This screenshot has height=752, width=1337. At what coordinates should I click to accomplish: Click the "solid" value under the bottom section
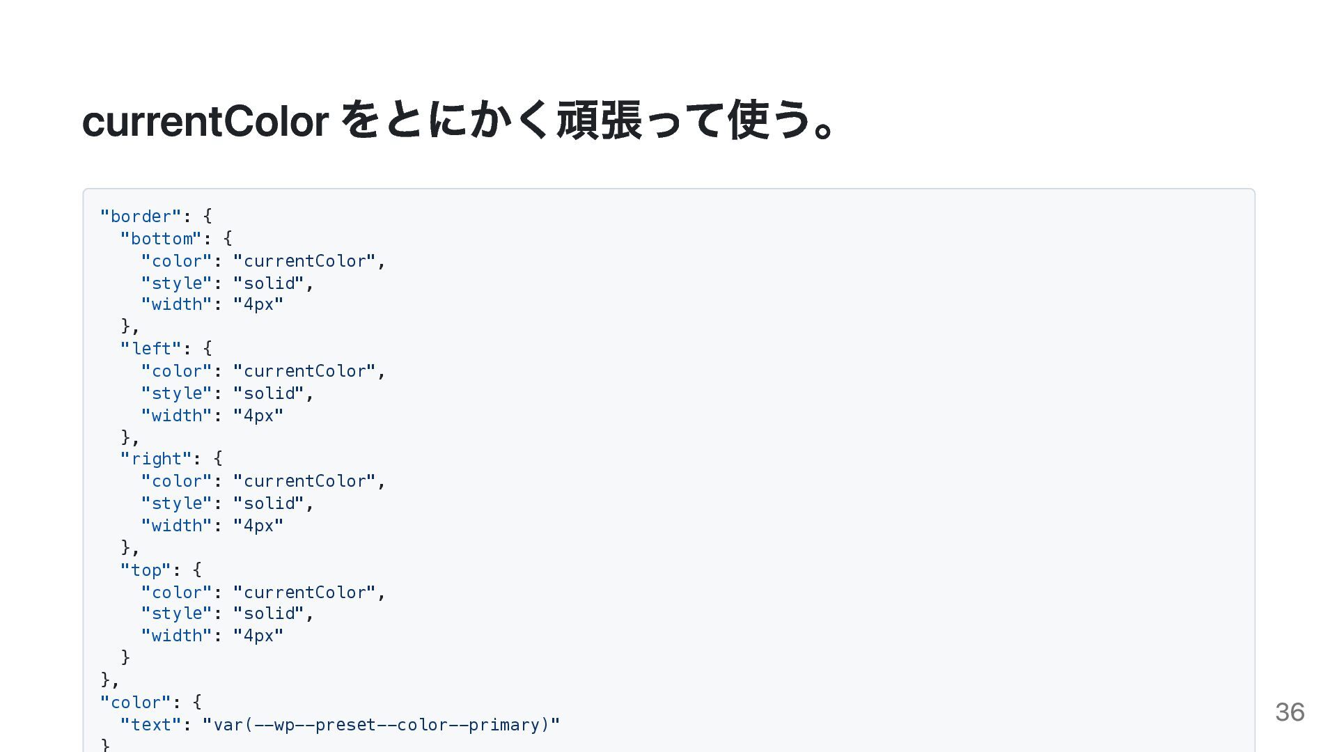(269, 283)
